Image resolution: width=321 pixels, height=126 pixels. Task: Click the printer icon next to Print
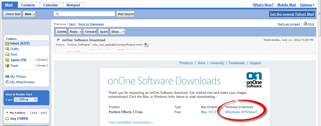tap(305, 24)
